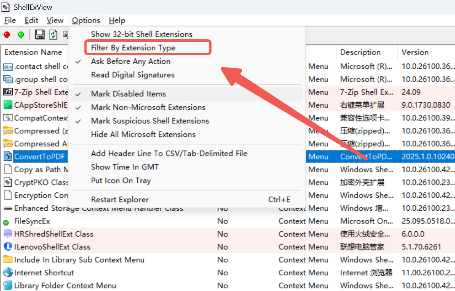The width and height of the screenshot is (455, 291).
Task: Click the CompatContext row icon
Action: tap(8, 118)
